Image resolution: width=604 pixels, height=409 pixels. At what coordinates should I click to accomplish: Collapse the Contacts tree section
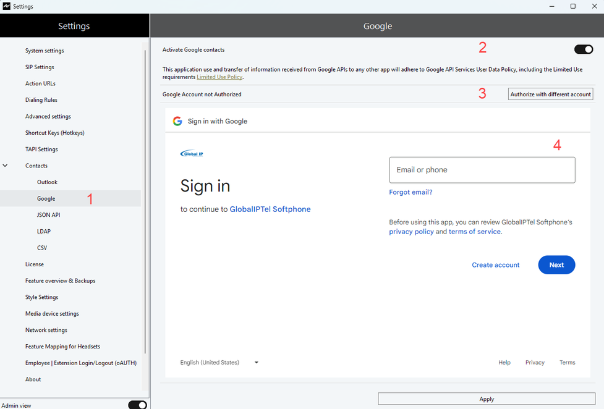tap(5, 166)
